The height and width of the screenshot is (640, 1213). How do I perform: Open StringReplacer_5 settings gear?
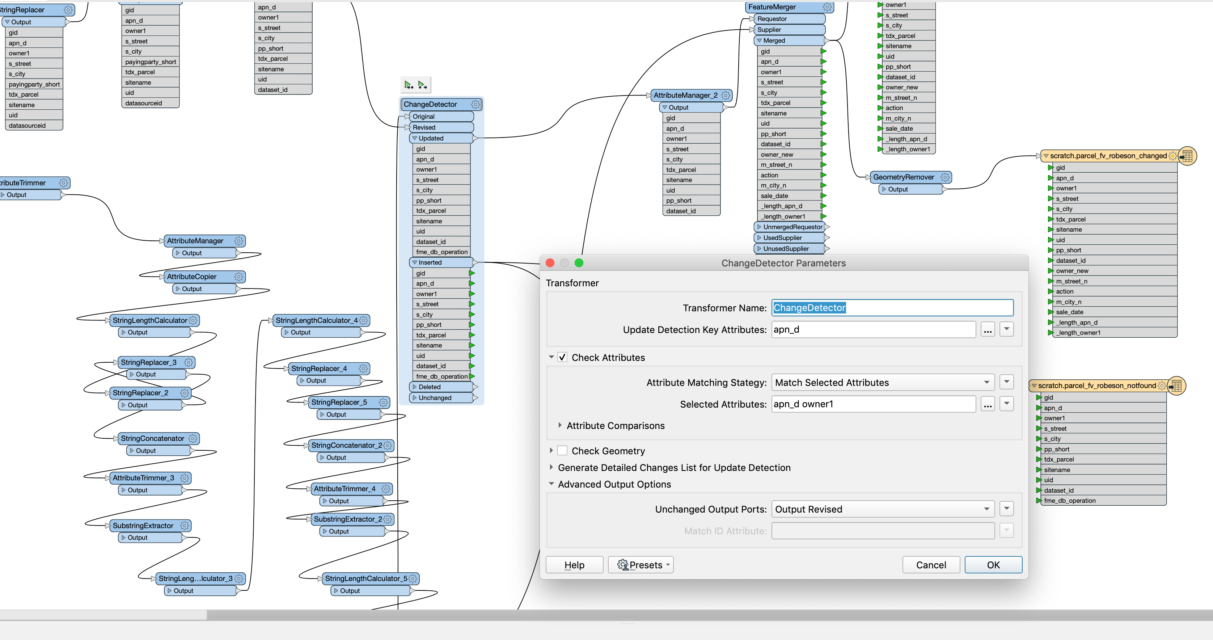(x=383, y=402)
